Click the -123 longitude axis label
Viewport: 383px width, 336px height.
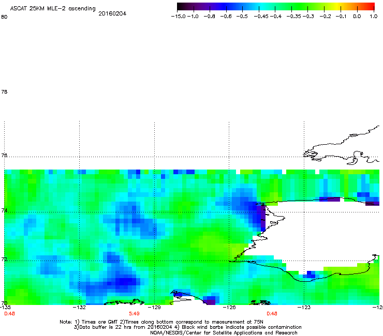tap(304, 308)
